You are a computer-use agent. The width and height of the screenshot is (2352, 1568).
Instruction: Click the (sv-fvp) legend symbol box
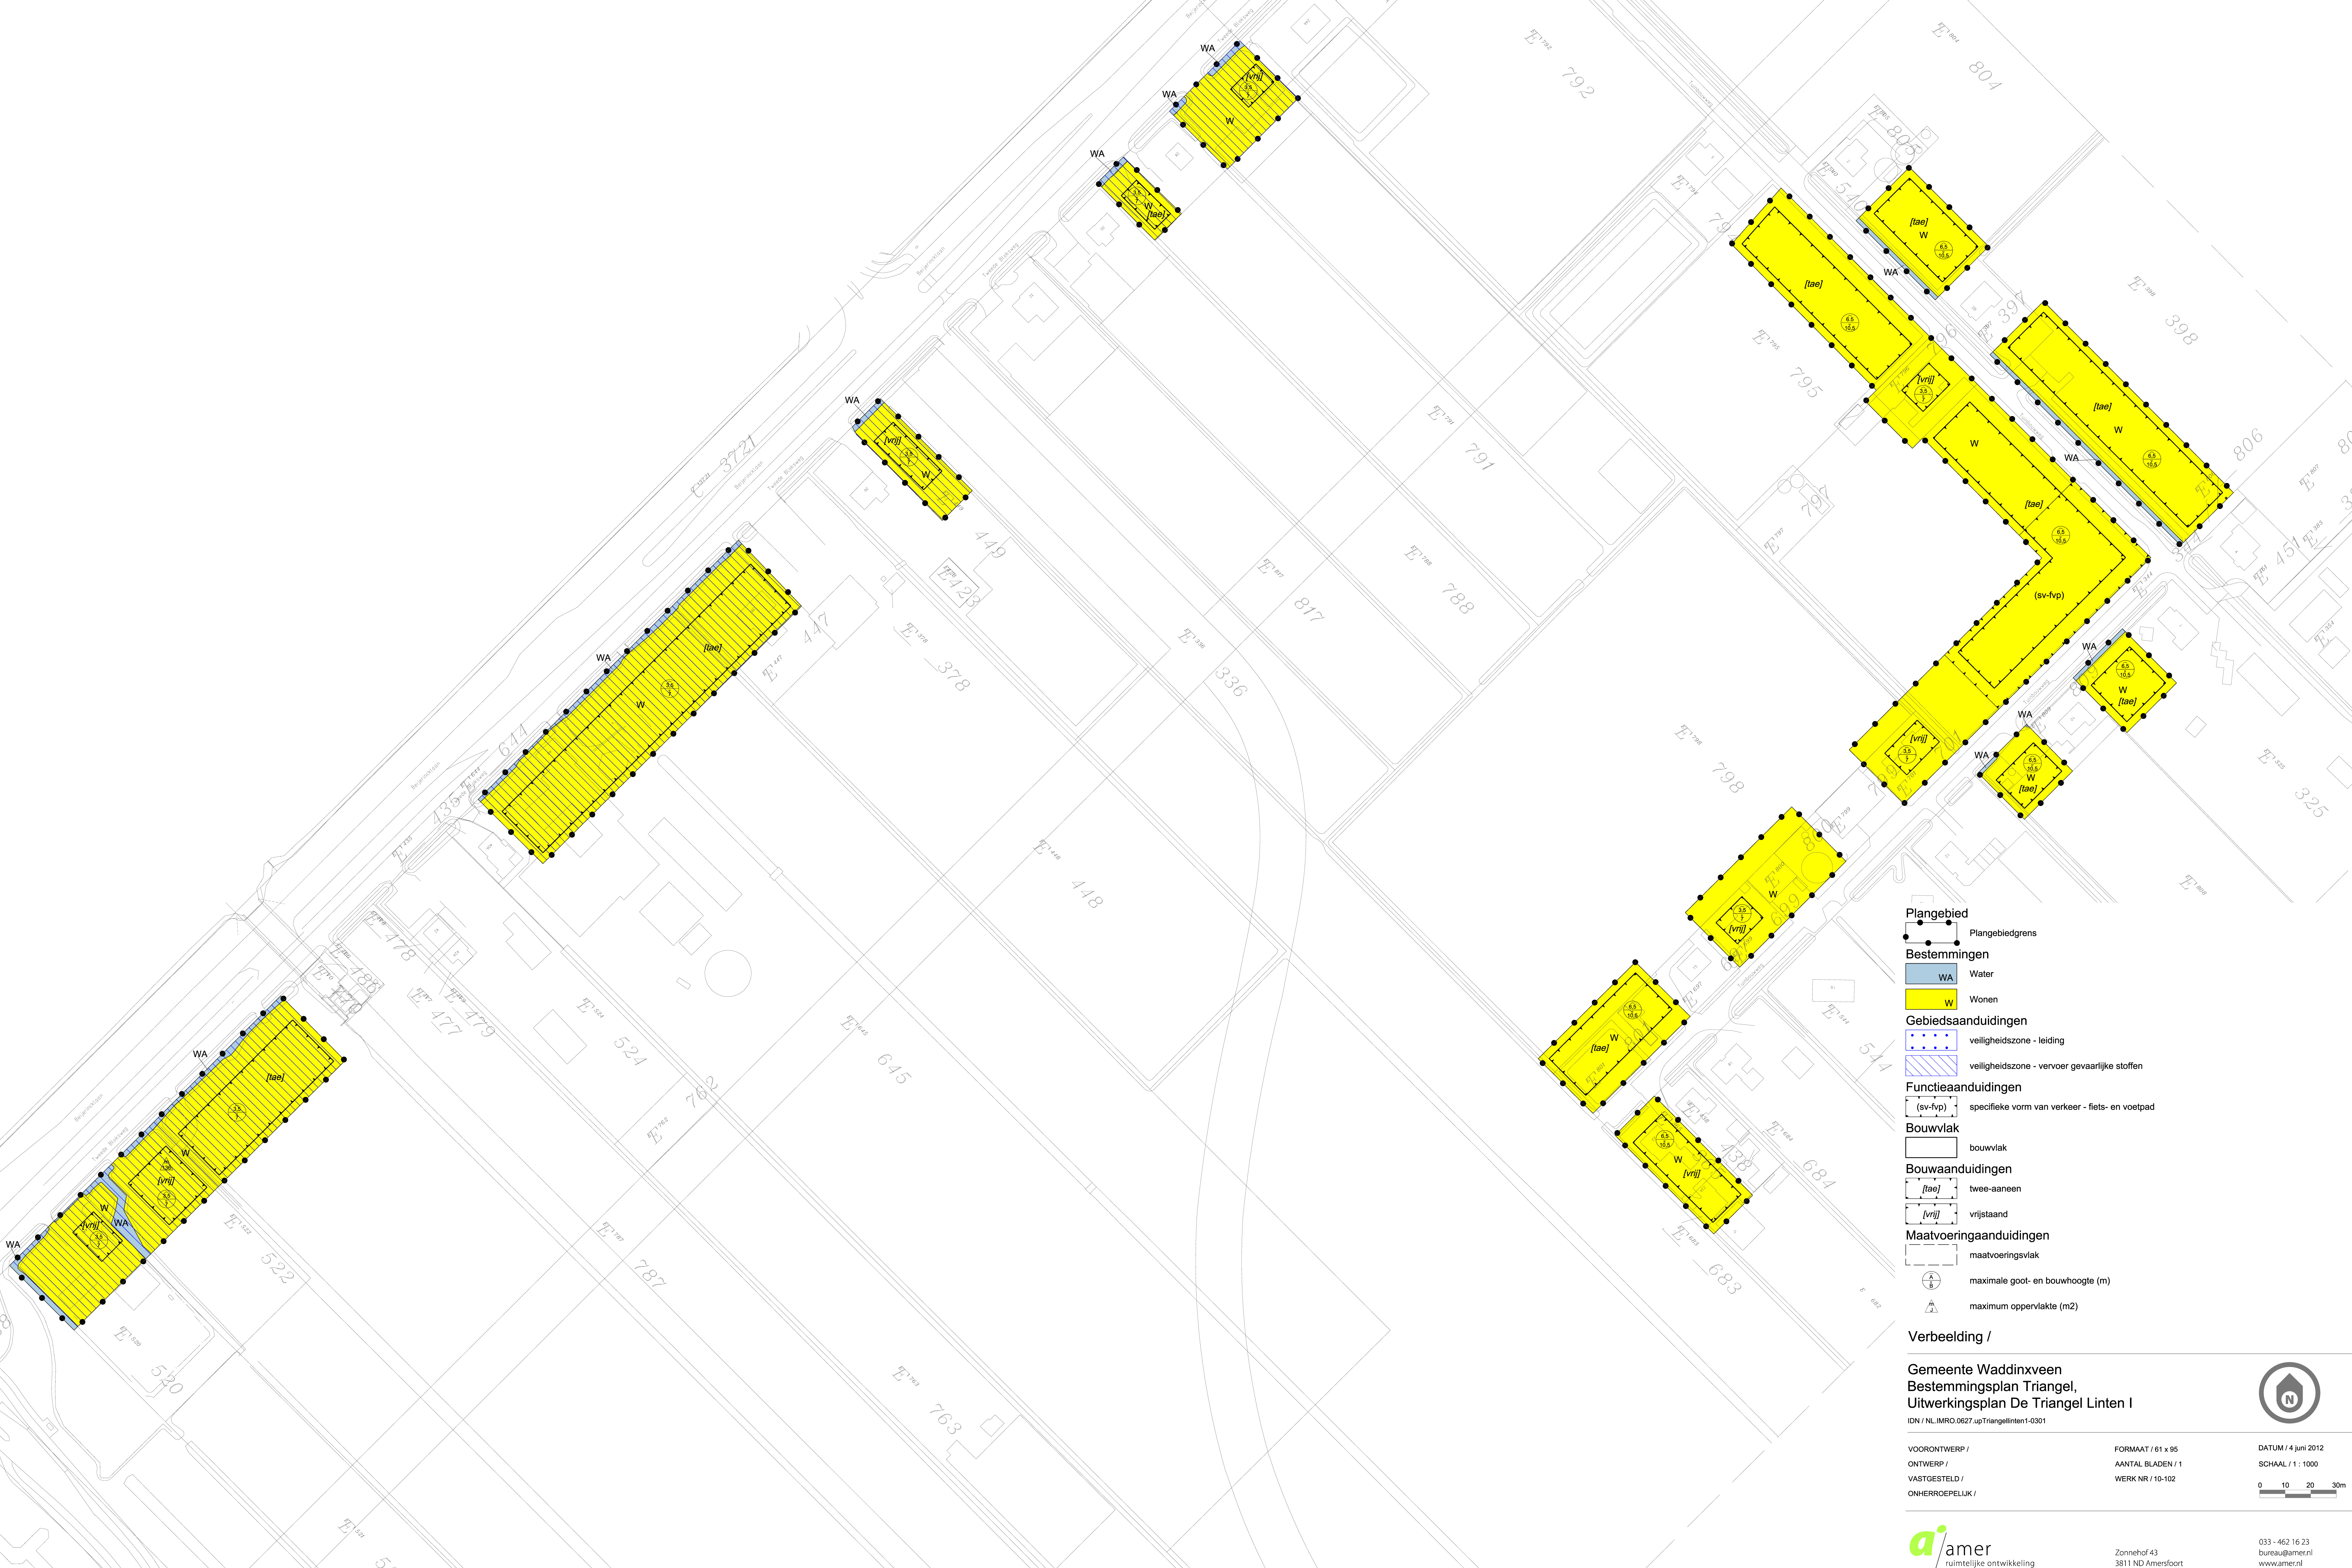click(x=1931, y=1107)
